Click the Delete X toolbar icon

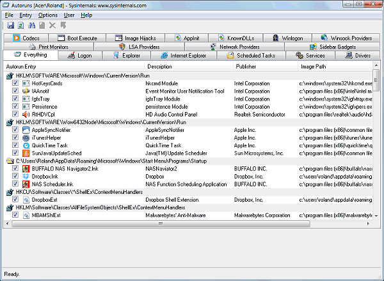pos(52,26)
